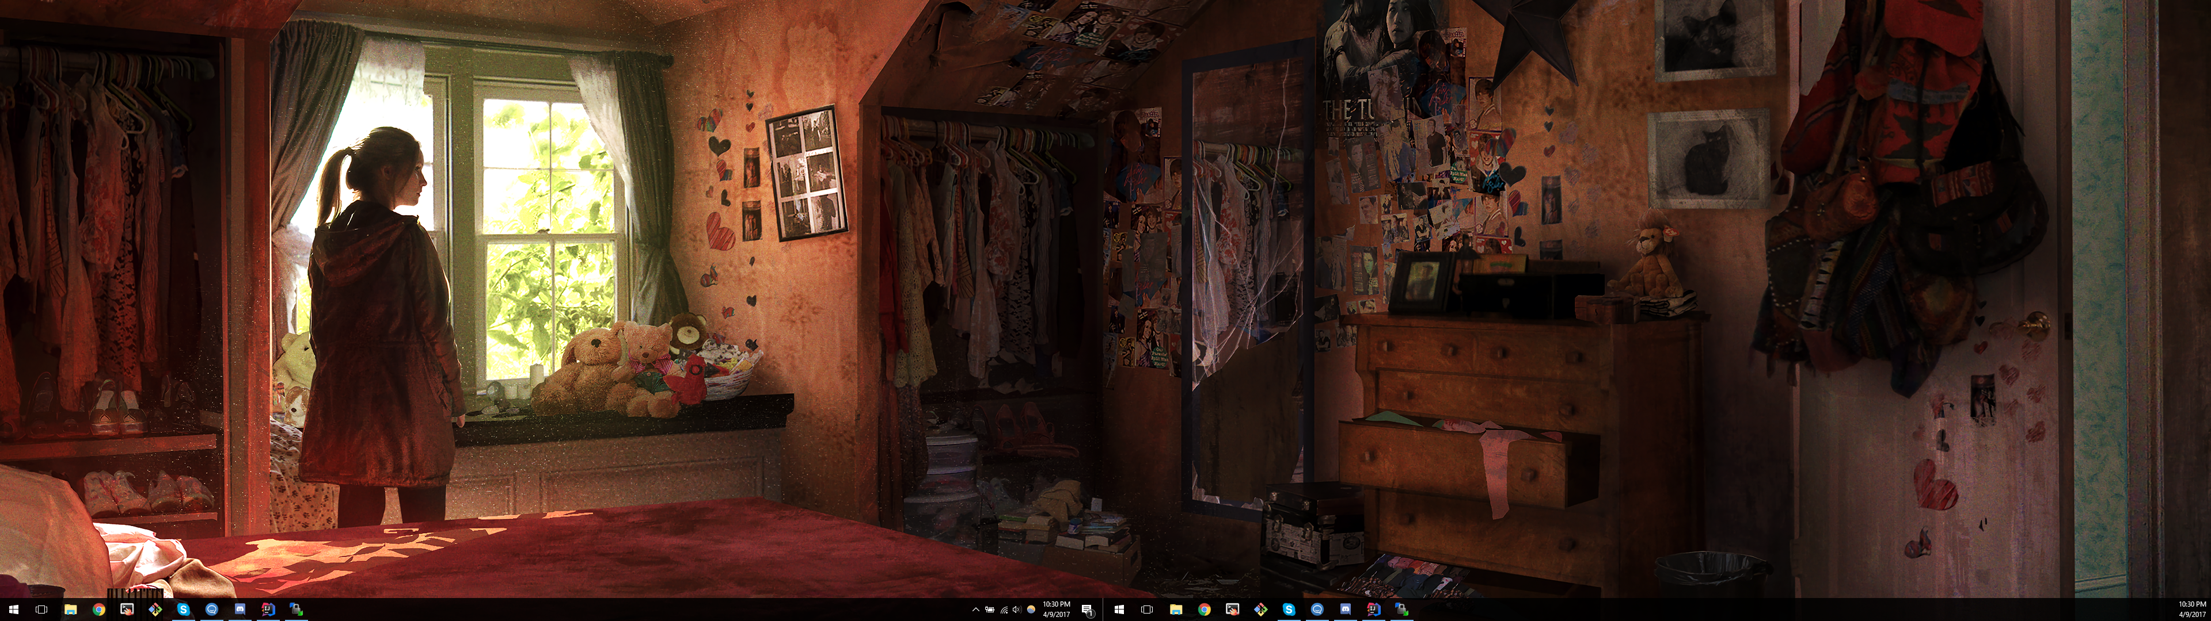Switch to Skype on the left monitor's taskbar

[184, 610]
